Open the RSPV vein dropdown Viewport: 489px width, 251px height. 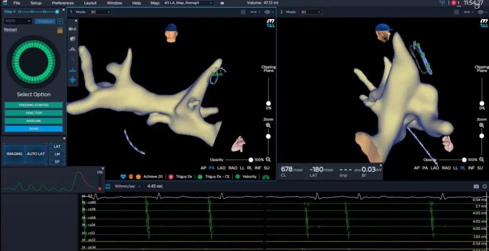coord(18,21)
